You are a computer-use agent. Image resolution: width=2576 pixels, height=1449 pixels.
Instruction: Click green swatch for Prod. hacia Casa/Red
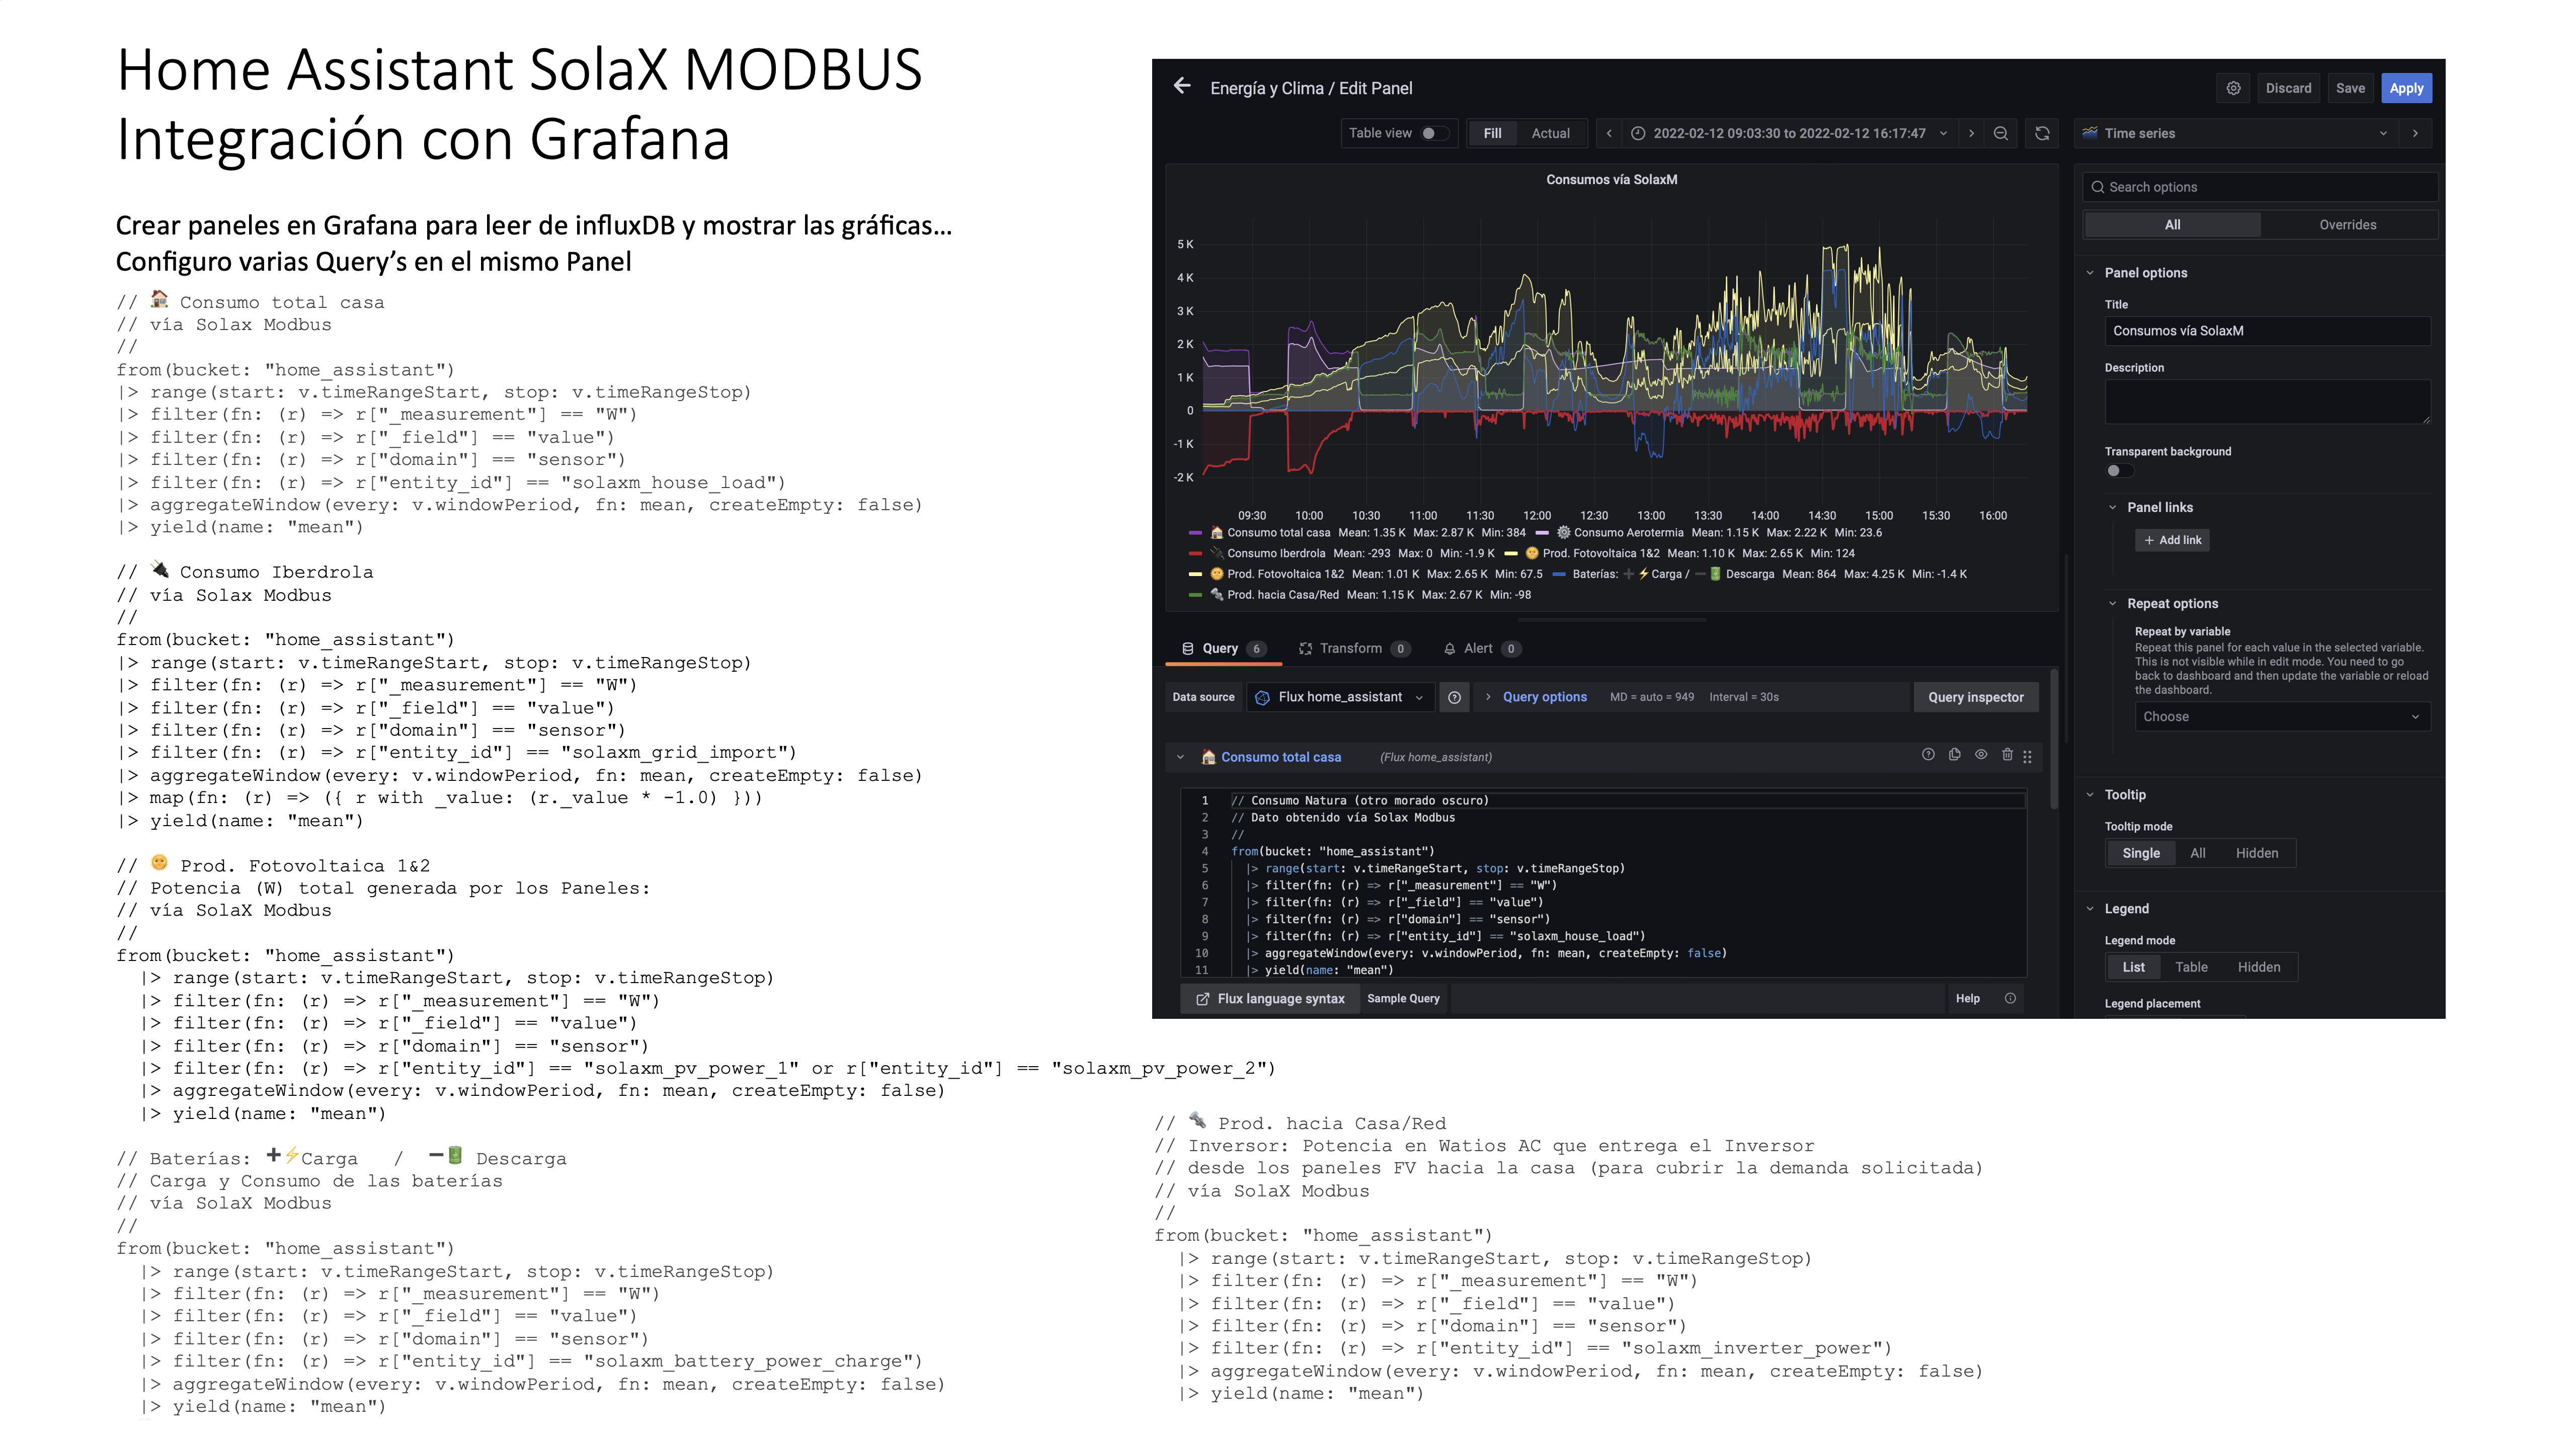click(1195, 595)
